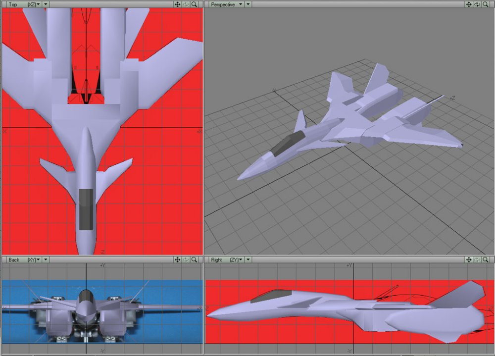Viewport: 495px width, 356px height.
Task: Click the zoom magnifier in Right viewport
Action: point(486,259)
